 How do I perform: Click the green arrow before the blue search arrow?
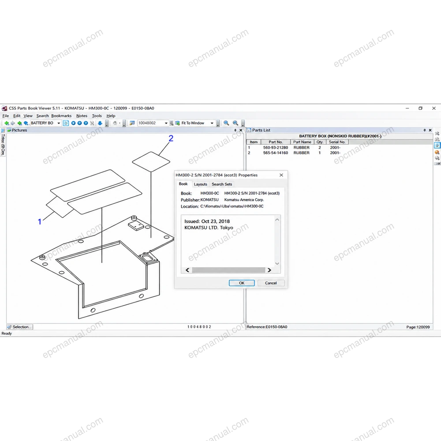[19, 123]
